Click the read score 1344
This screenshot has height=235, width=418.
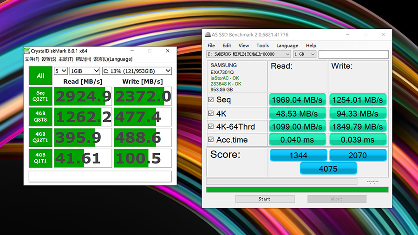pyautogui.click(x=299, y=155)
